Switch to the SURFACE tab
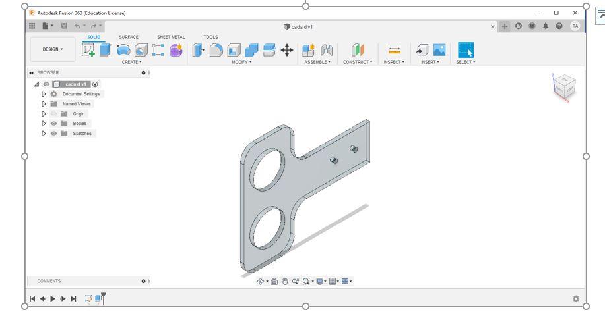 tap(129, 37)
